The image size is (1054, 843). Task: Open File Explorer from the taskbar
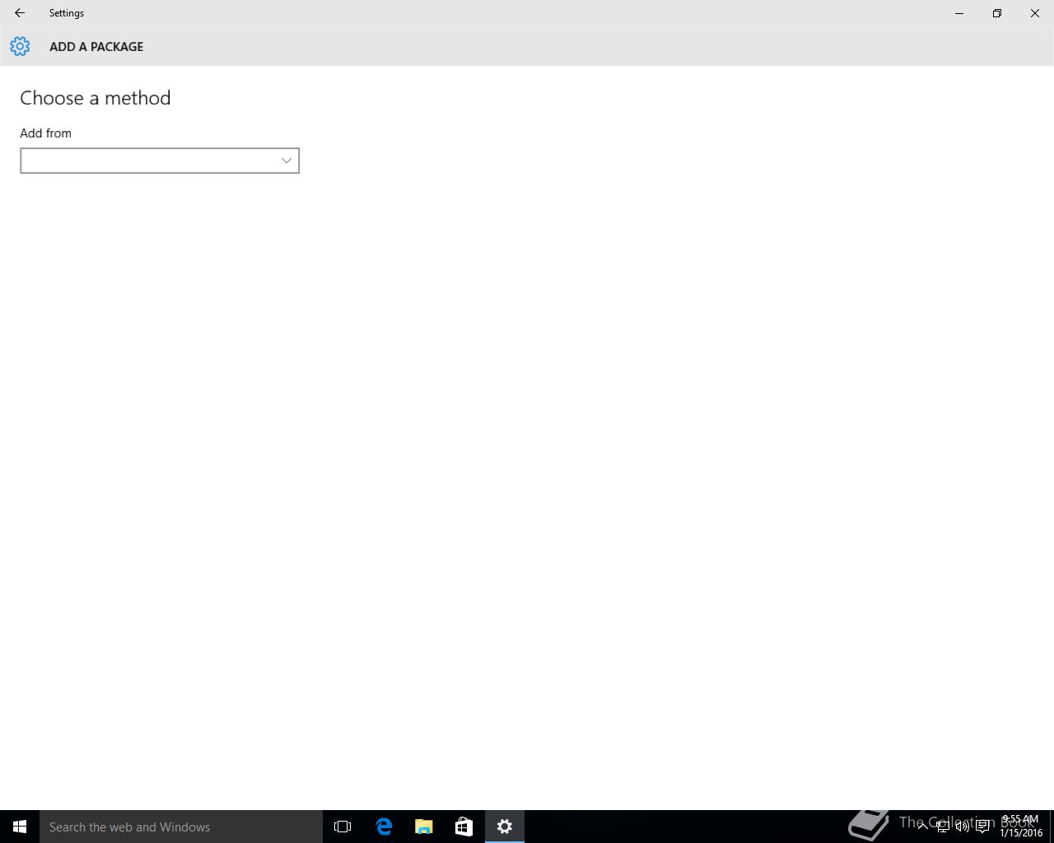[424, 827]
